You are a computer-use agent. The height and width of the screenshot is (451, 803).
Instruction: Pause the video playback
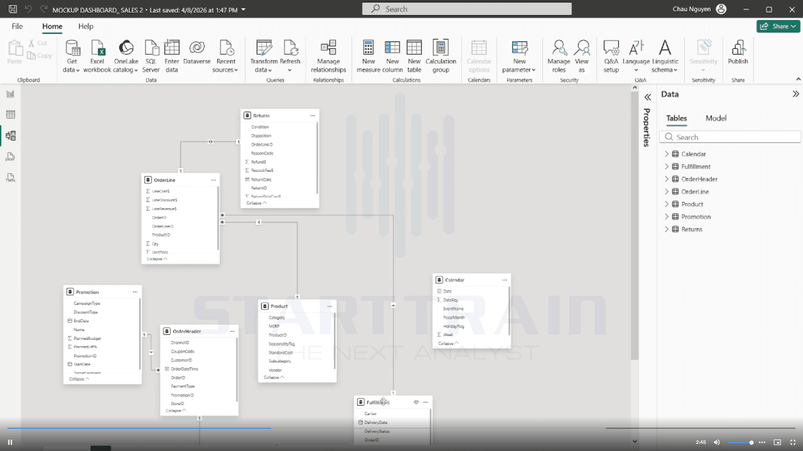(x=10, y=442)
